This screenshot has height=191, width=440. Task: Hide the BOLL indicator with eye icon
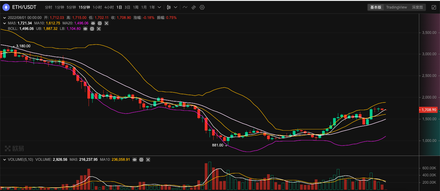tap(85, 29)
